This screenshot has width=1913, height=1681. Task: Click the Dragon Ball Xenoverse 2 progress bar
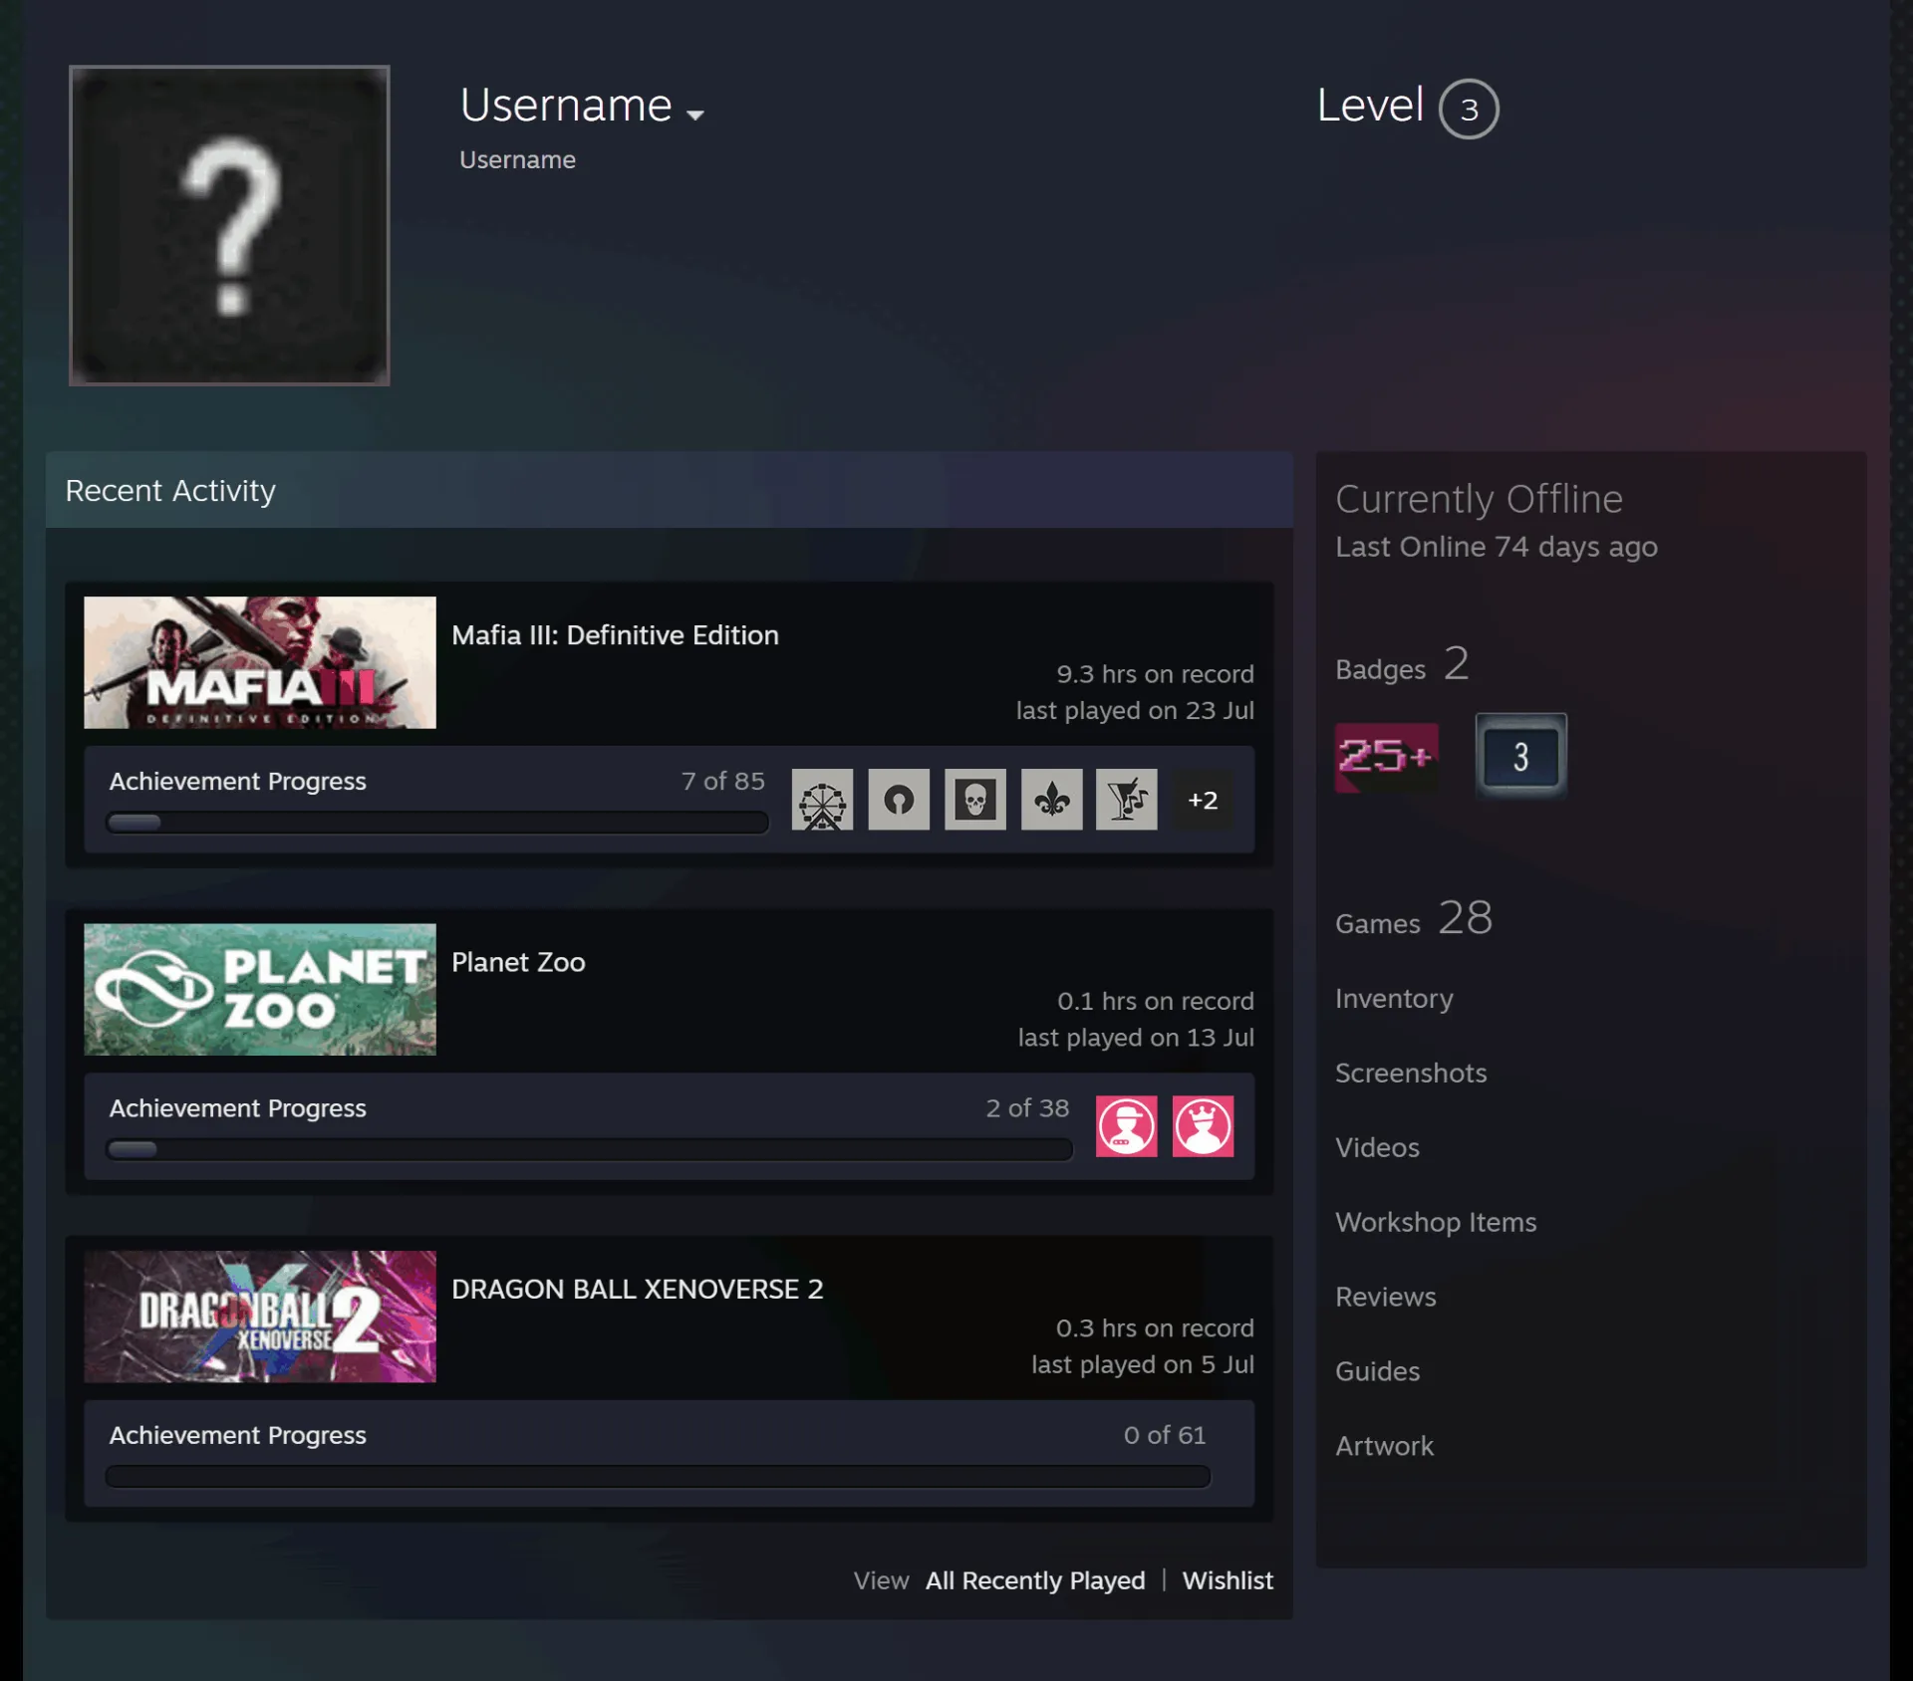658,1476
